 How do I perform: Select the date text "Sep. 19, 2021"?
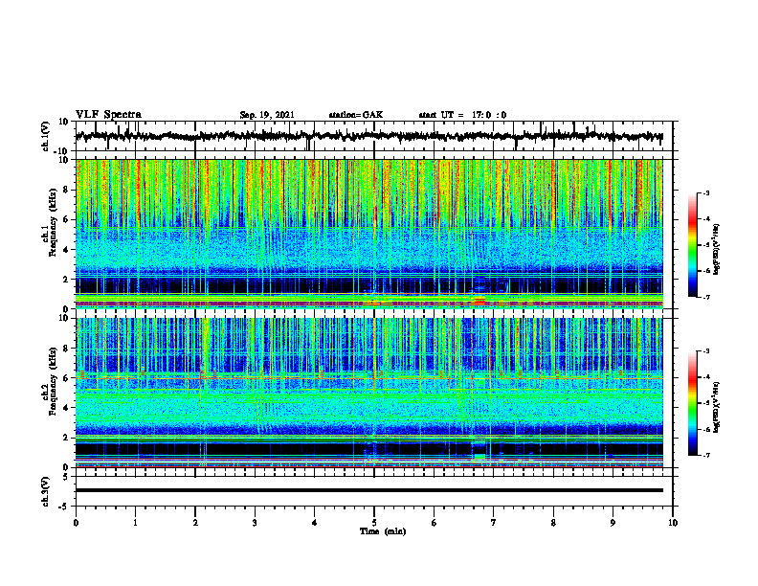267,115
